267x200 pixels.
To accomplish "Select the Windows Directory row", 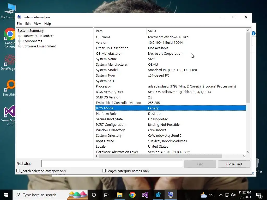I will [x=171, y=130].
